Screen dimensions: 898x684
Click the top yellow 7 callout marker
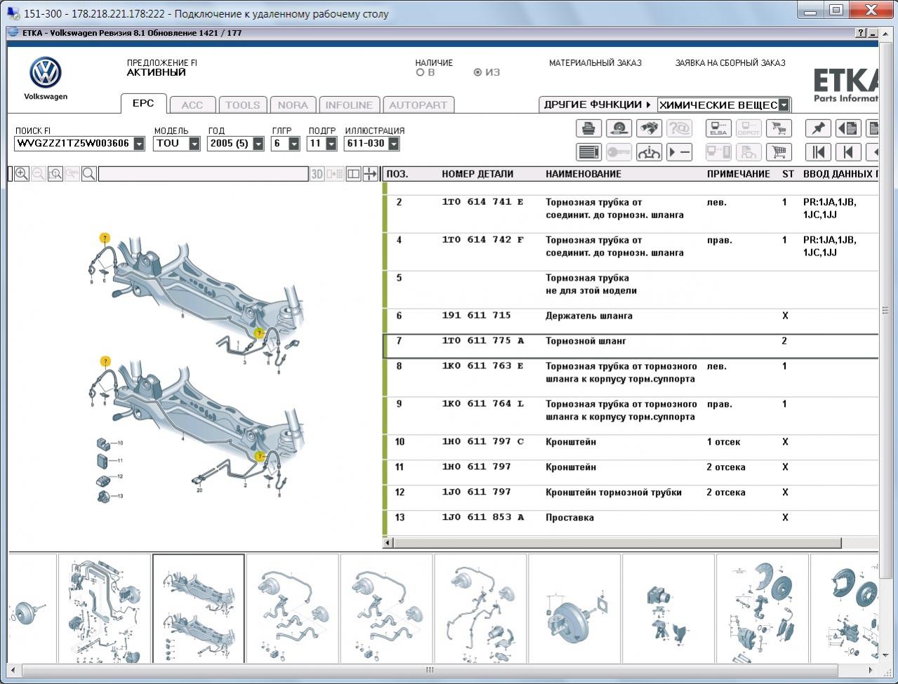105,238
